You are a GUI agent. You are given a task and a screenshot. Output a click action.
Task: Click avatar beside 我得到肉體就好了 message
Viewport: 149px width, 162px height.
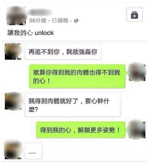tap(13, 101)
